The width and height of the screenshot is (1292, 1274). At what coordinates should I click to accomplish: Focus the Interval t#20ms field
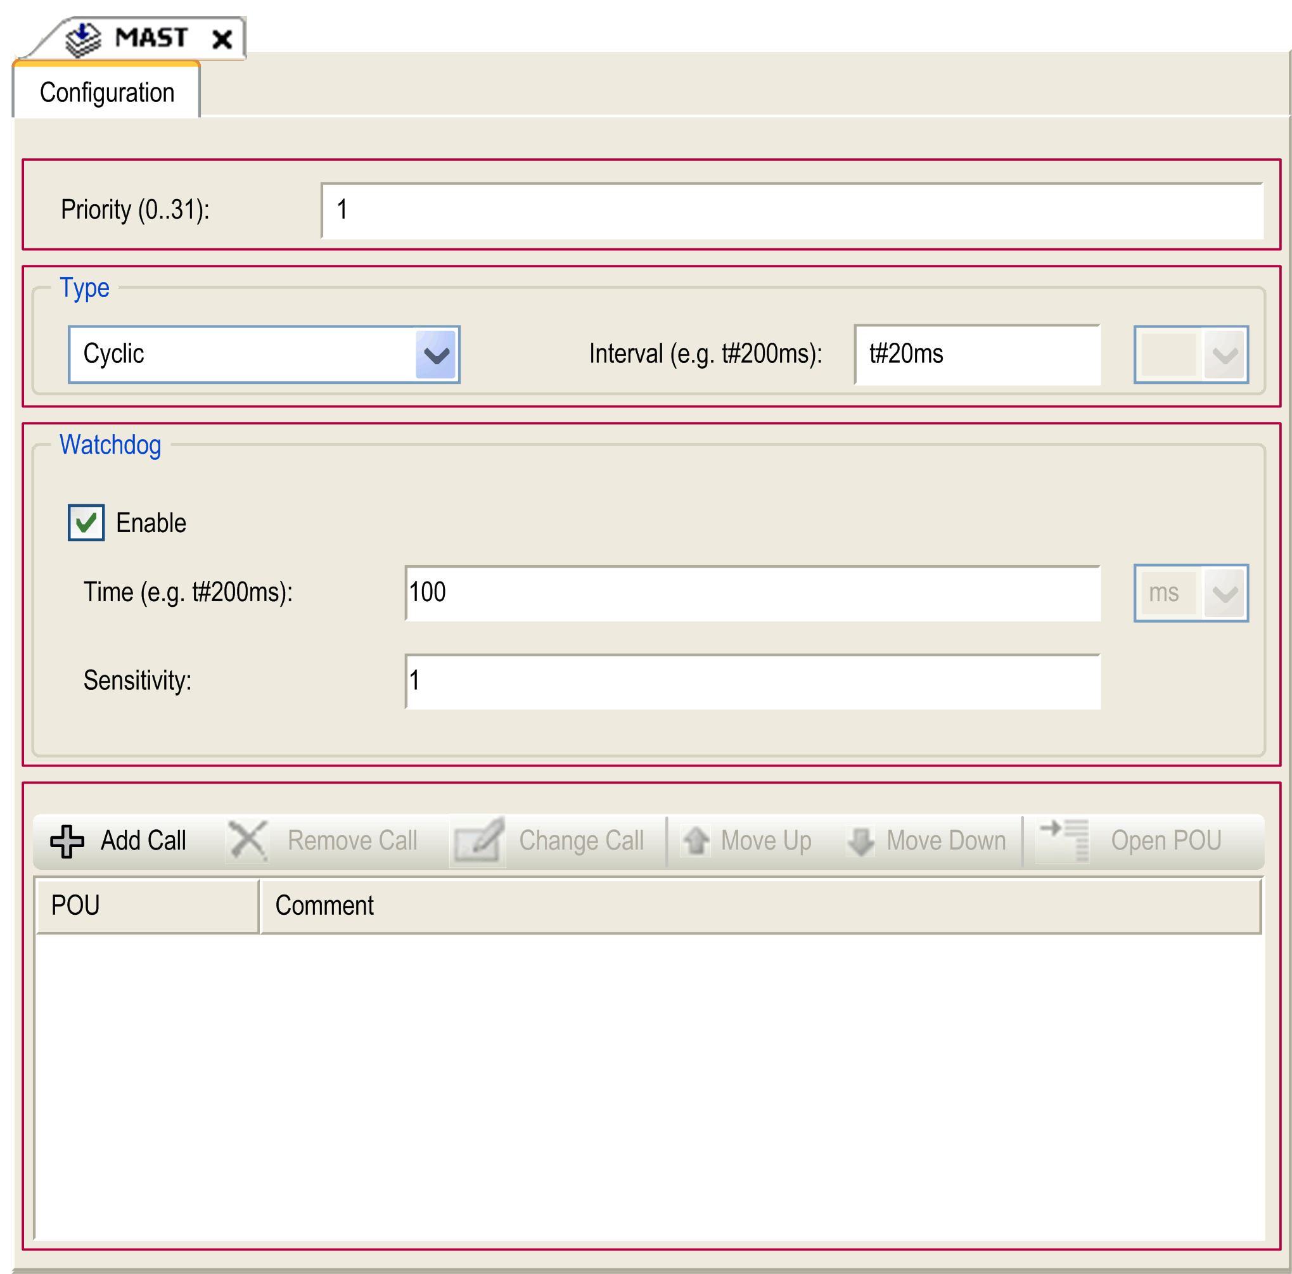(976, 354)
